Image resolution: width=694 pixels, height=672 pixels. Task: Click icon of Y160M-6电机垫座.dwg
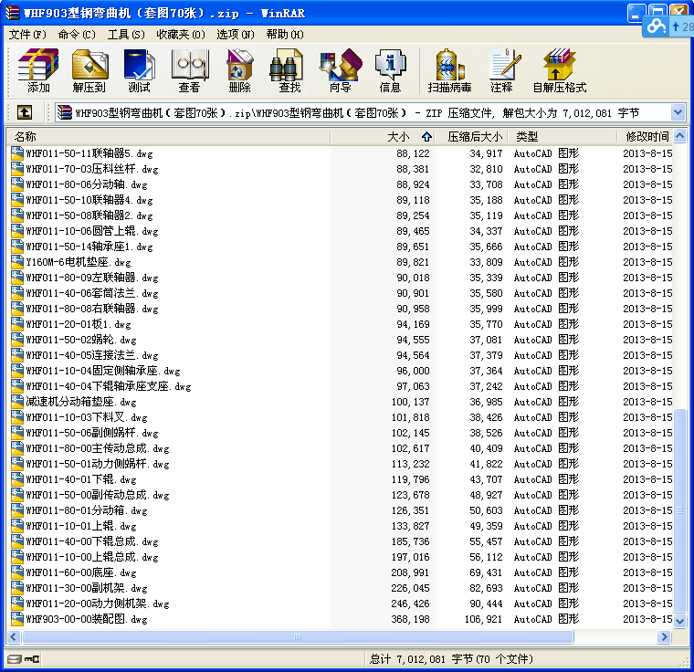coord(17,262)
